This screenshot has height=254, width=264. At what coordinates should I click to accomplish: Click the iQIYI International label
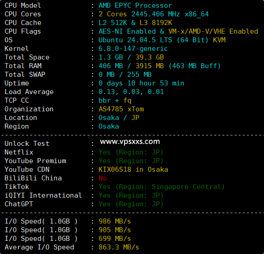(x=43, y=195)
